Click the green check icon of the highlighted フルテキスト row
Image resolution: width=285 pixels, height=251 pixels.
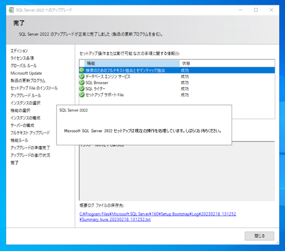pyautogui.click(x=82, y=70)
